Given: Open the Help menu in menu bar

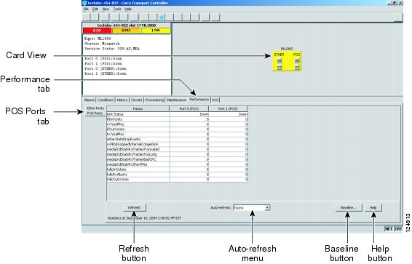Looking at the screenshot, I should coord(128,9).
